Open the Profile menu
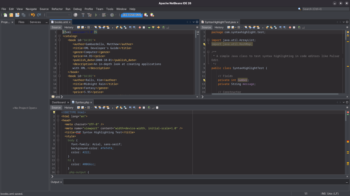The width and height of the screenshot is (350, 196). [89, 9]
